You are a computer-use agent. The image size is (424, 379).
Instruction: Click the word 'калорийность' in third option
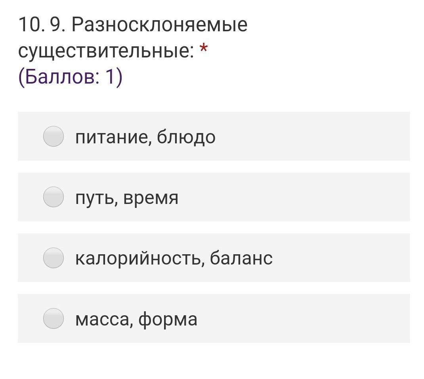coord(139,259)
